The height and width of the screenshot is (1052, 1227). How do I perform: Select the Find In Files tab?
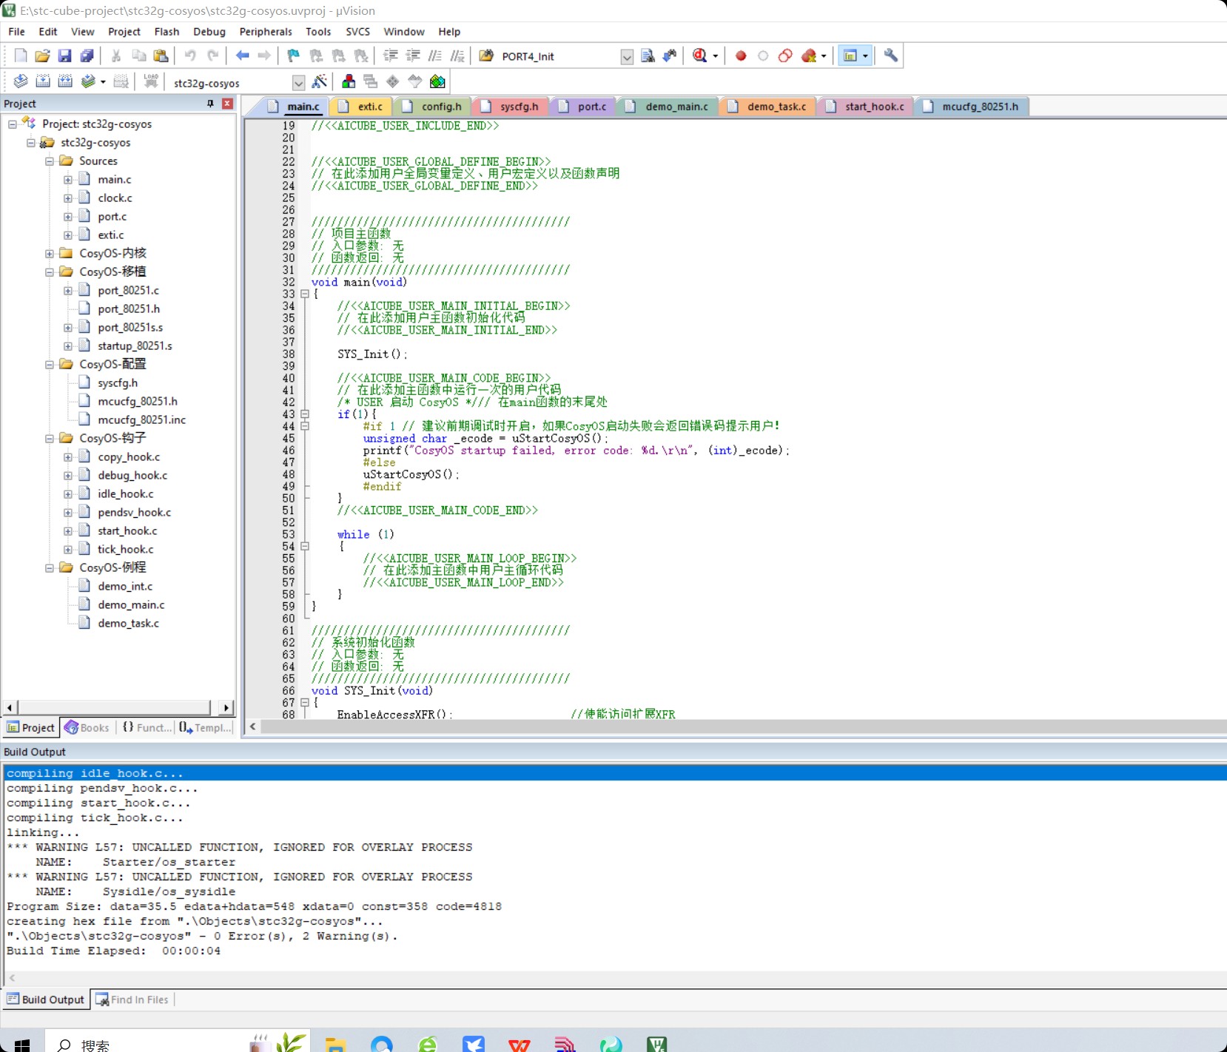pos(133,999)
